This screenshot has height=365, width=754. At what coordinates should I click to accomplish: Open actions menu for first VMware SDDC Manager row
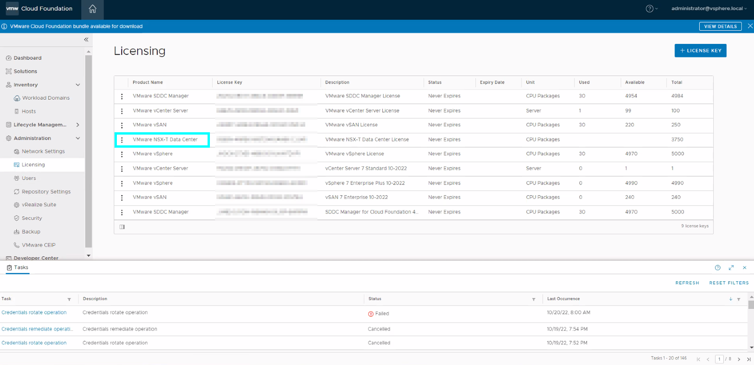pos(122,96)
